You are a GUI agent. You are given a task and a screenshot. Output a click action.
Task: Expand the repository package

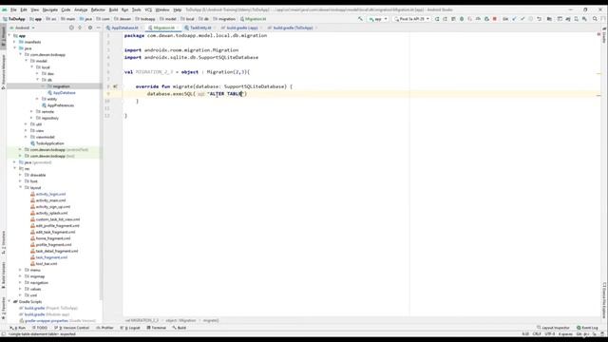click(x=31, y=118)
